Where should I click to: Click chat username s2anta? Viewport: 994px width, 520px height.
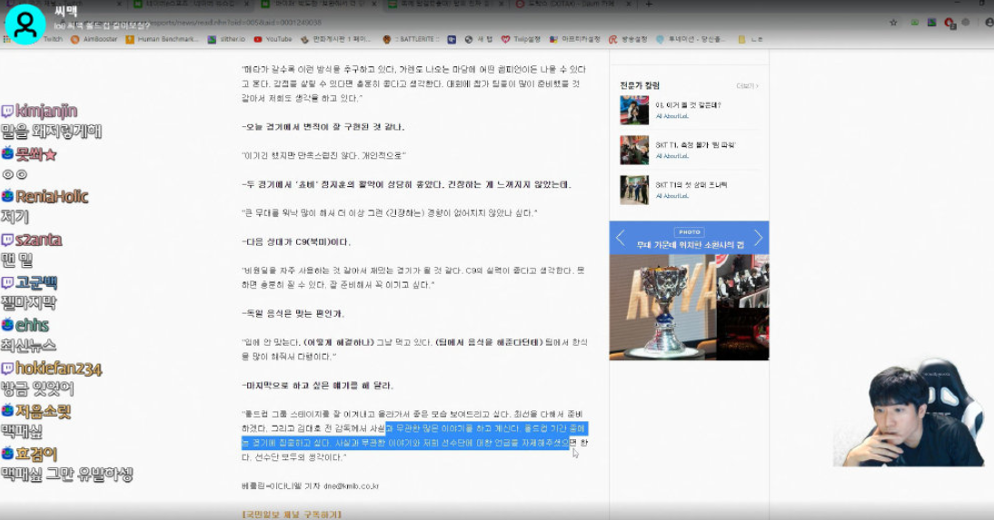[x=39, y=240]
